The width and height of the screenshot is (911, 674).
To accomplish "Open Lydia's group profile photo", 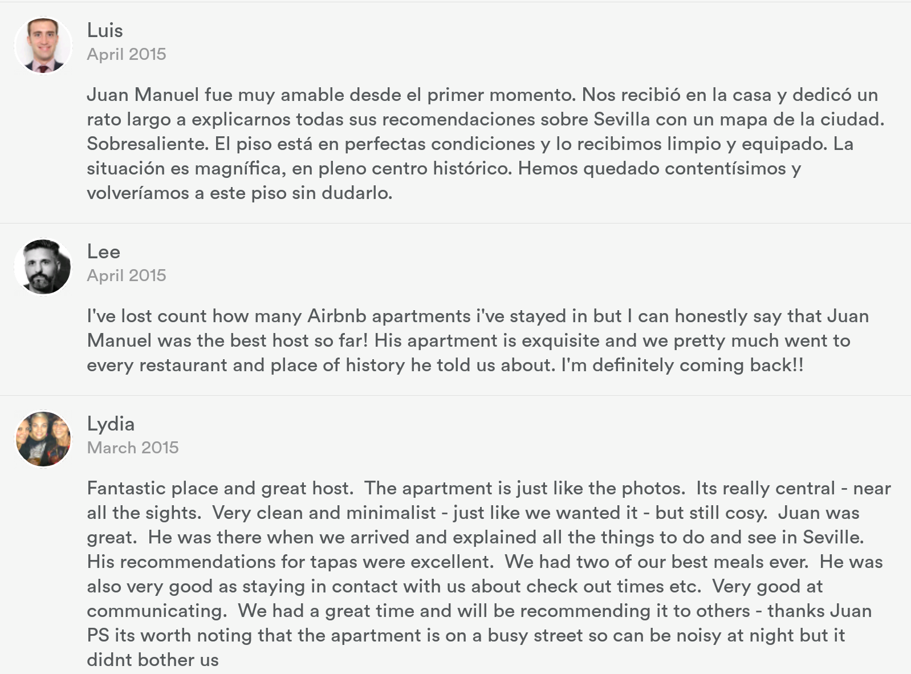I will tap(43, 439).
